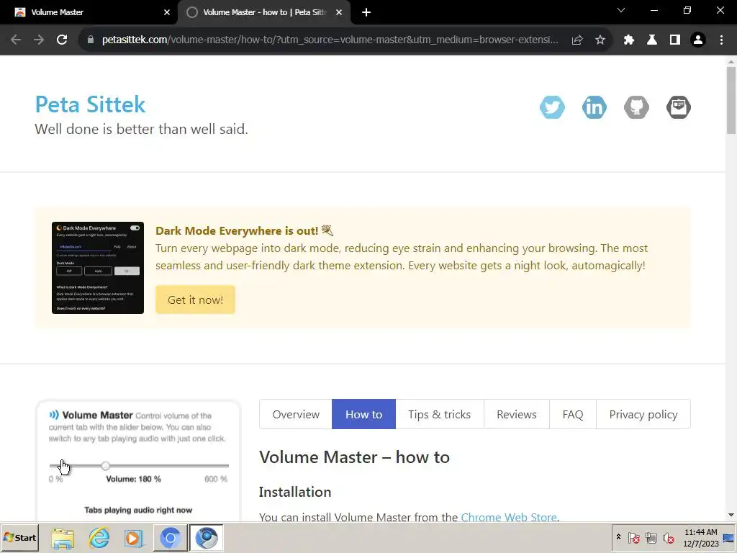View site information padlock
This screenshot has width=737, height=553.
click(91, 40)
